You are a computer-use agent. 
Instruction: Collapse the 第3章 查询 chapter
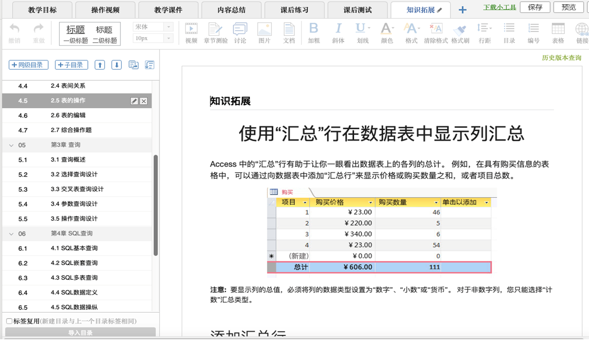pos(11,145)
